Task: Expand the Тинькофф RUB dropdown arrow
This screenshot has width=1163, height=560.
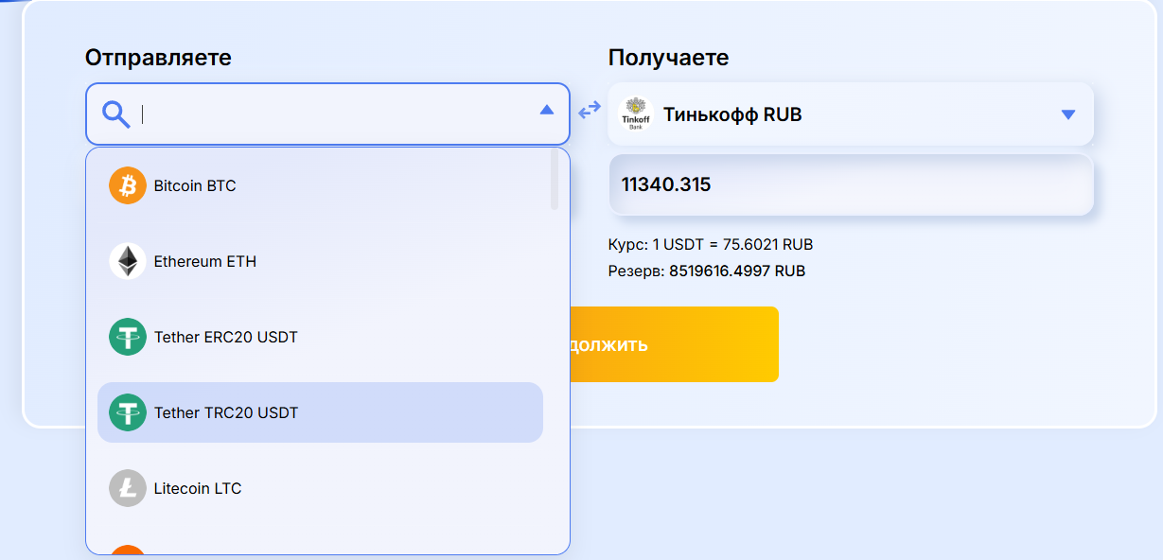Action: click(1068, 114)
